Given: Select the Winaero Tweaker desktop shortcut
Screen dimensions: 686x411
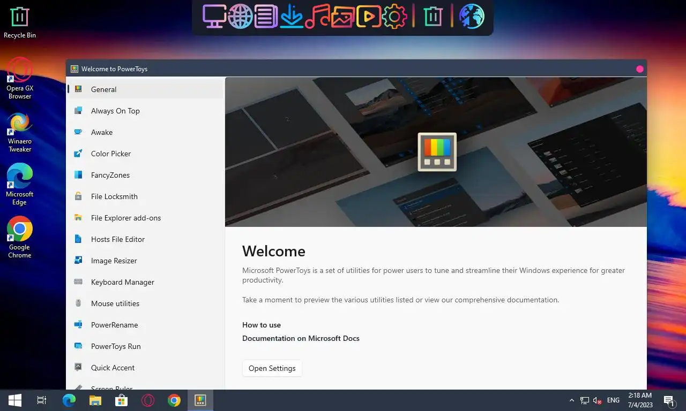Looking at the screenshot, I should (x=20, y=133).
